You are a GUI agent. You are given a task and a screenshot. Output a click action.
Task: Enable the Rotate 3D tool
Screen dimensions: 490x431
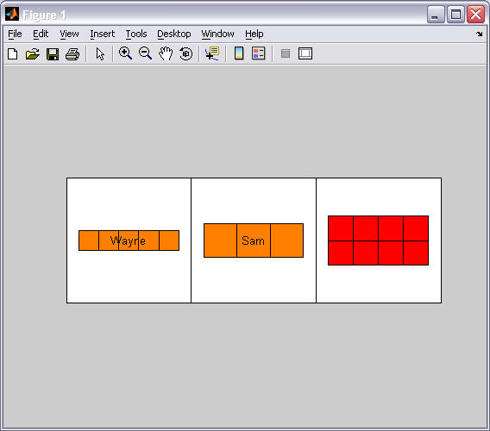coord(186,53)
